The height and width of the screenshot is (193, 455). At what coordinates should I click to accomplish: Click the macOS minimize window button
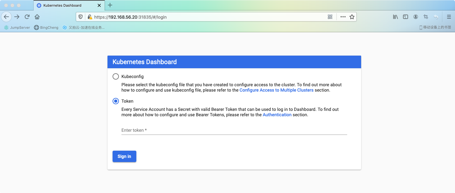(x=12, y=5)
